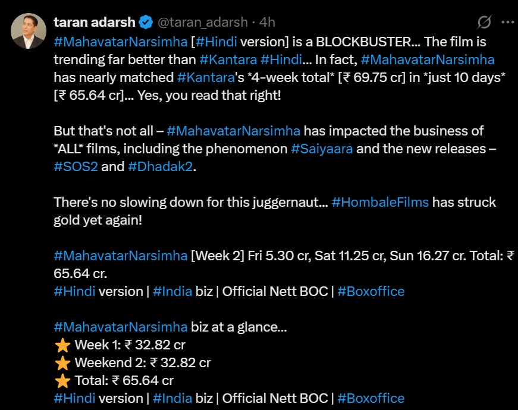Screen dimensions: 518x410
Task: Click the #SOS2 hashtag
Action: click(x=76, y=166)
